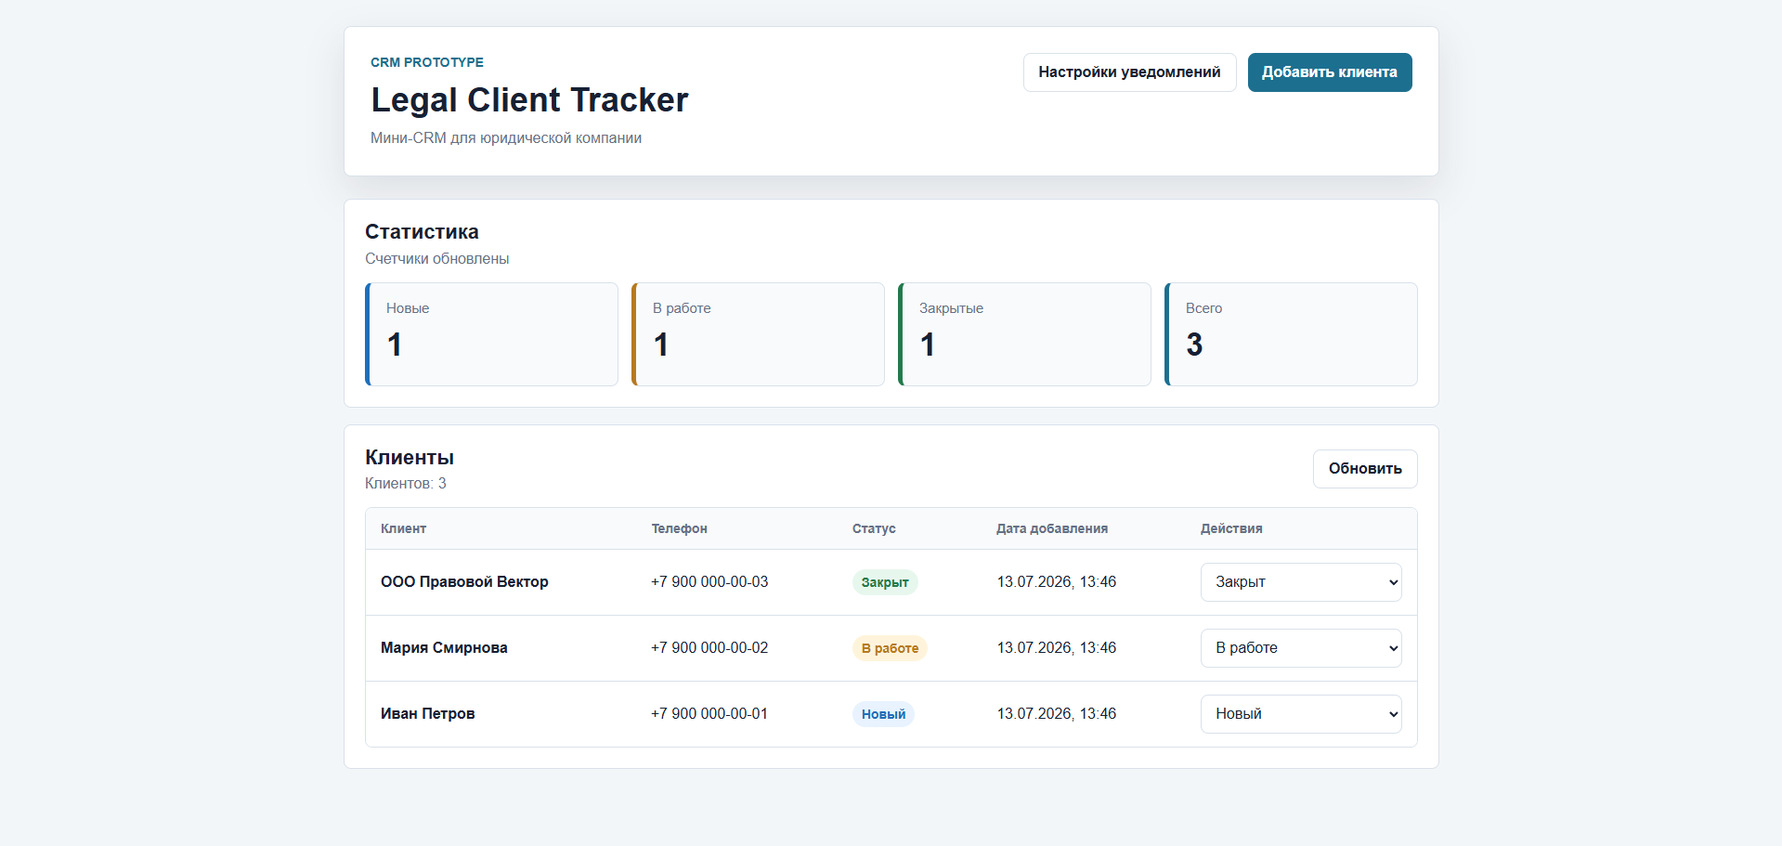
Task: Click the Закрыт status badge
Action: pyautogui.click(x=885, y=582)
